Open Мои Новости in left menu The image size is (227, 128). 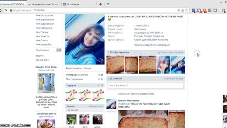click(42, 36)
